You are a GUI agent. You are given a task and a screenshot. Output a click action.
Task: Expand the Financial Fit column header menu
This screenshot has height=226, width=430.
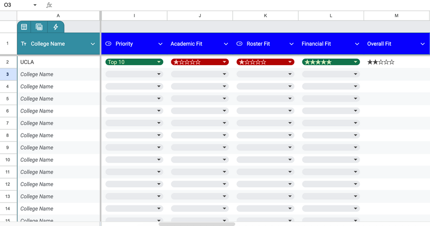(x=357, y=44)
